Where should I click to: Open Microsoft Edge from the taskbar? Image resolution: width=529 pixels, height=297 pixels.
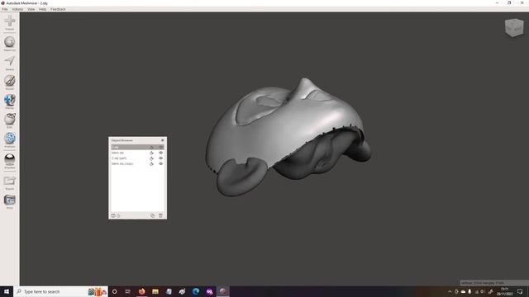click(x=196, y=291)
